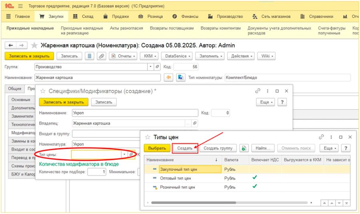
Task: Click the Тип цены open-form icon
Action: tap(131, 155)
